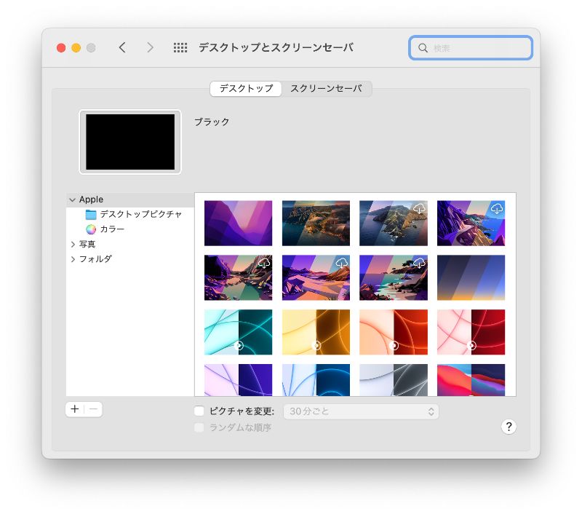The image size is (582, 514).
Task: Collapse the Apple section chevron
Action: 72,199
